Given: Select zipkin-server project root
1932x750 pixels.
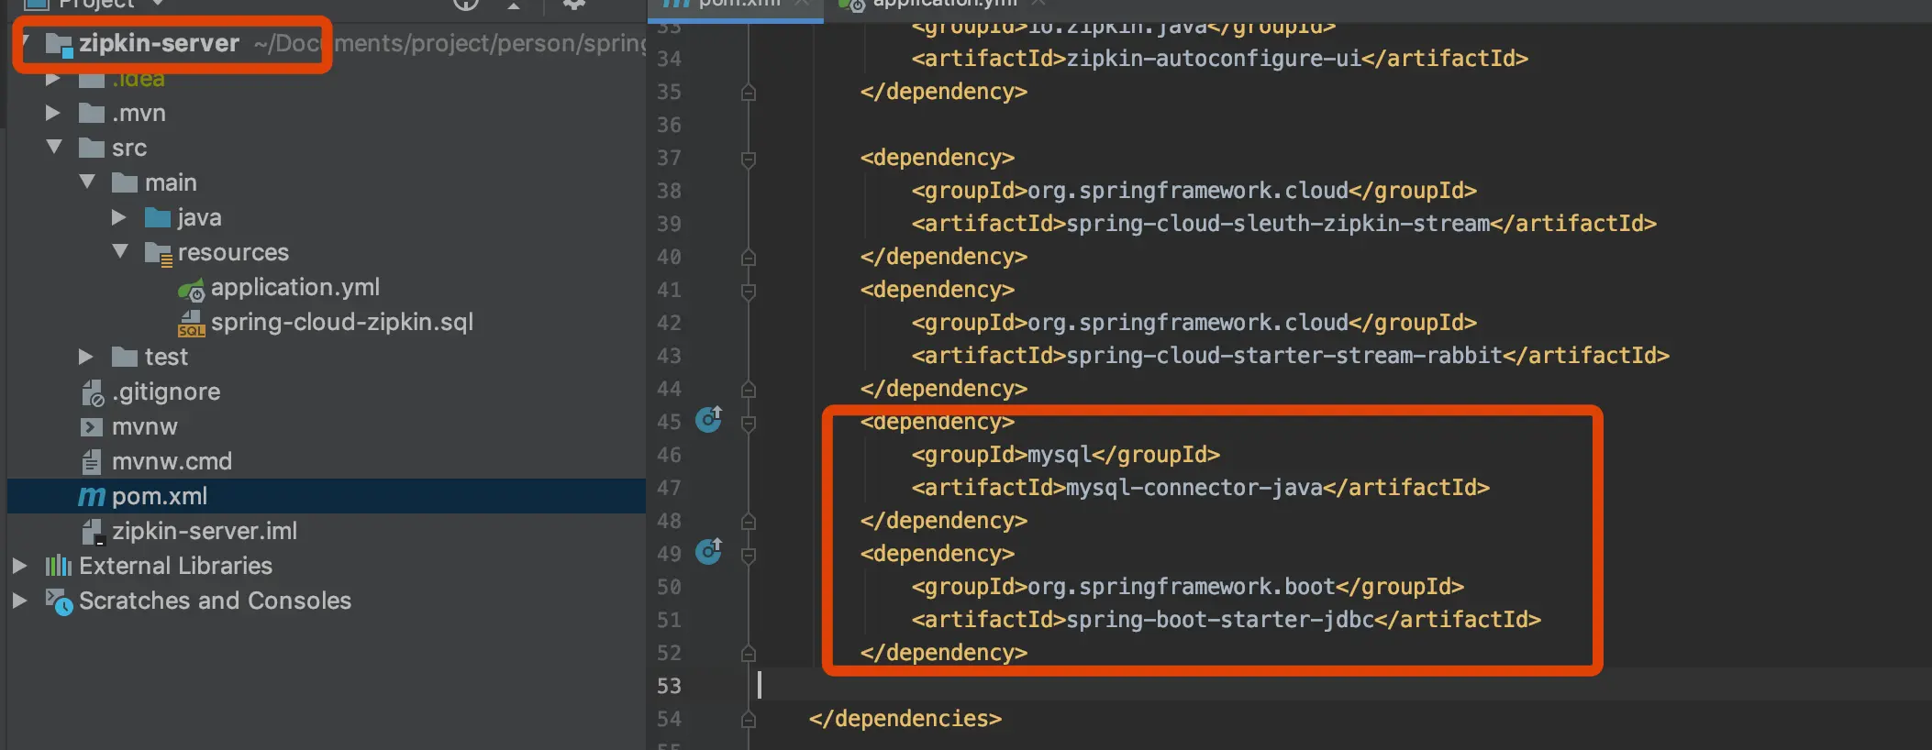Looking at the screenshot, I should click(159, 43).
